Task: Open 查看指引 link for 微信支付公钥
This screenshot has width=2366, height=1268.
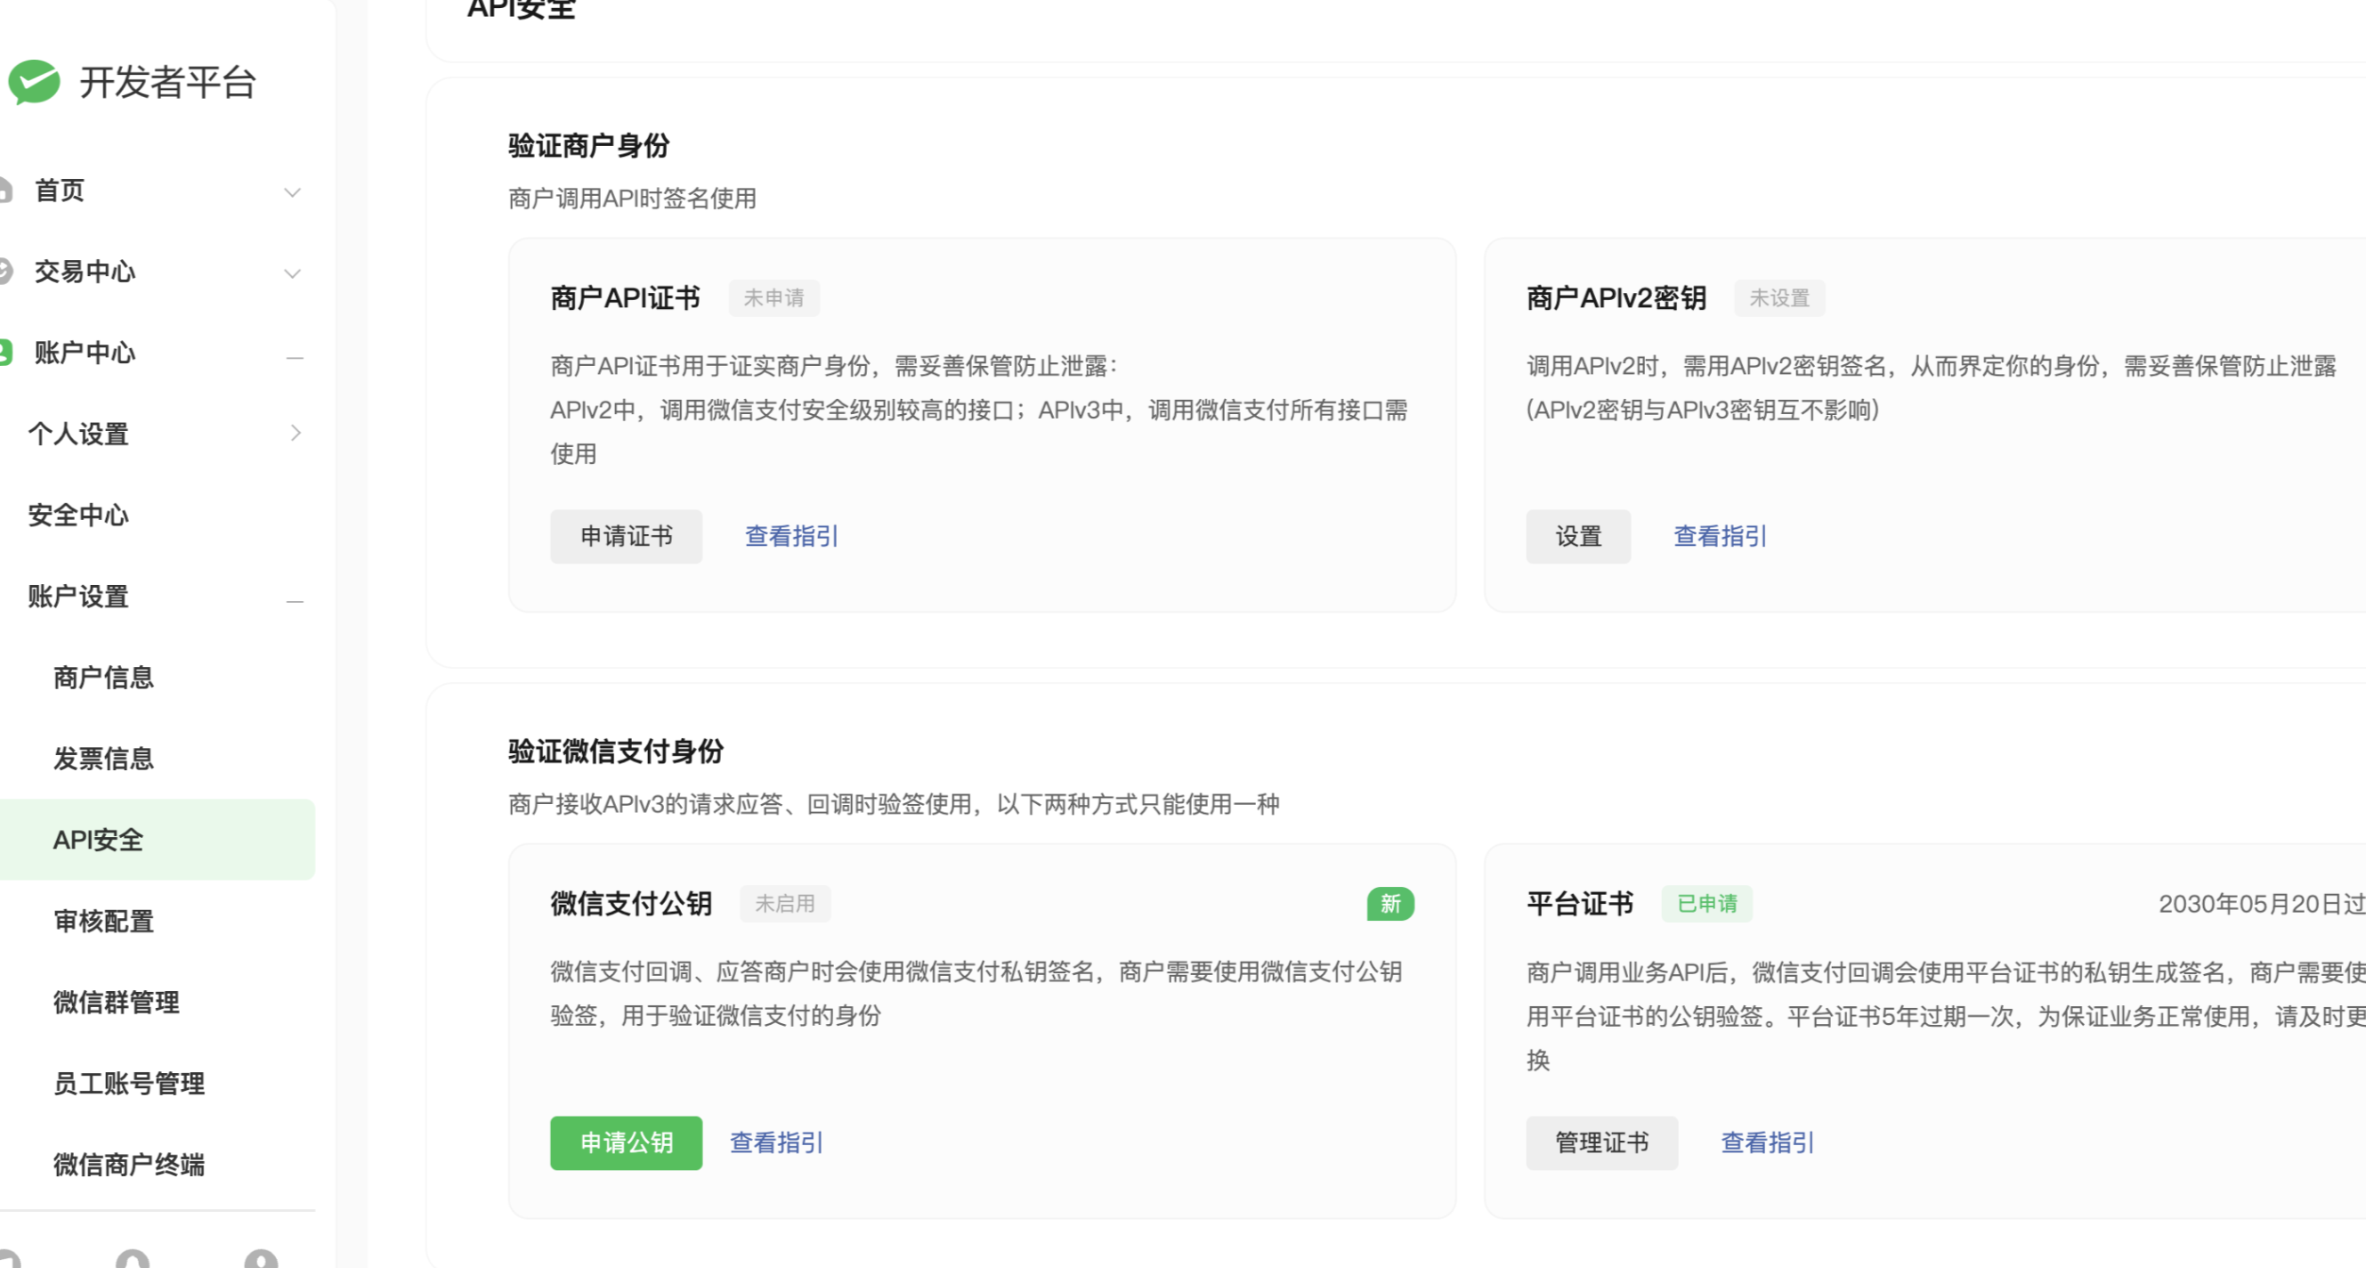Action: 776,1143
